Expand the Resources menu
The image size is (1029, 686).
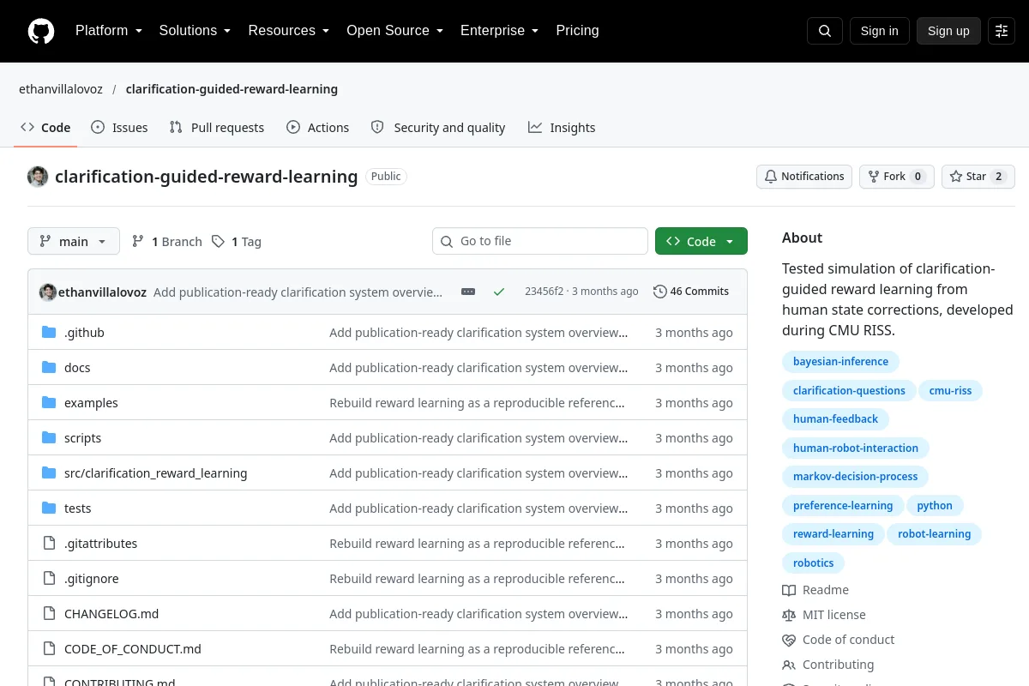coord(289,31)
